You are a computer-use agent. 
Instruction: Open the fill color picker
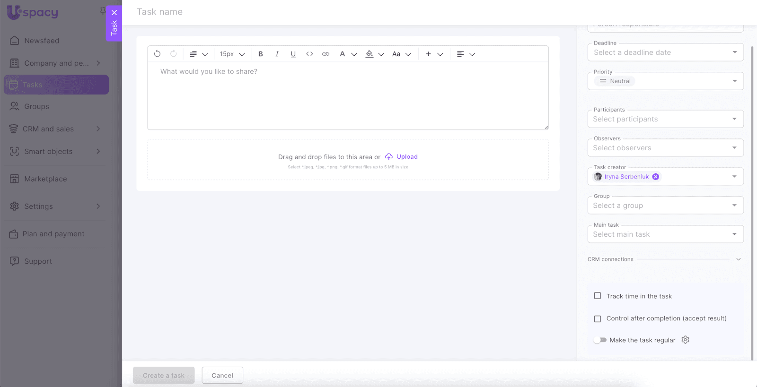tap(370, 54)
